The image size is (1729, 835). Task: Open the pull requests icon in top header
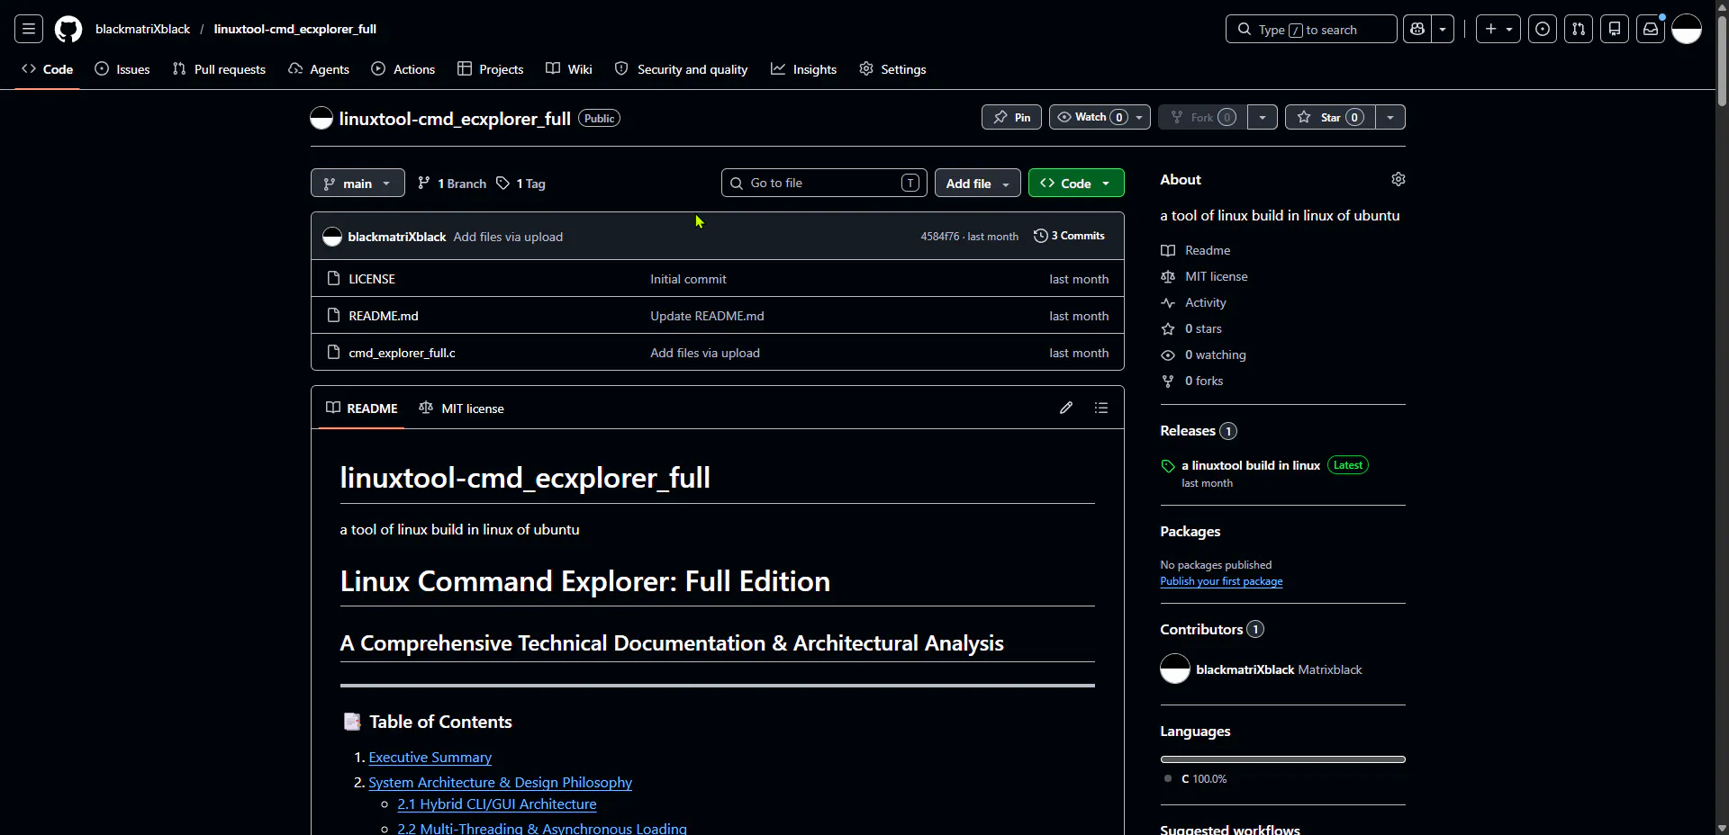tap(1579, 29)
